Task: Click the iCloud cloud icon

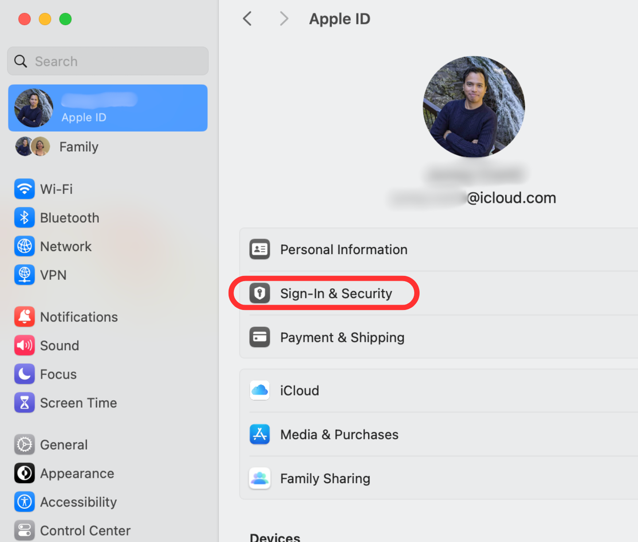Action: (x=260, y=390)
